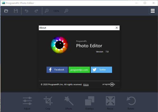This screenshot has width=158, height=112.
Task: Undo the last action with the undo arrow
Action: point(27,11)
